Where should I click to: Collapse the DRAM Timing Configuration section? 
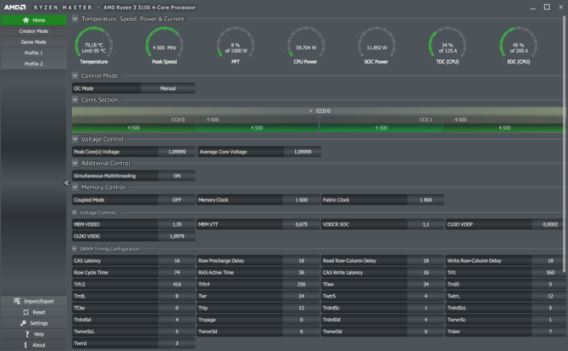[x=75, y=248]
